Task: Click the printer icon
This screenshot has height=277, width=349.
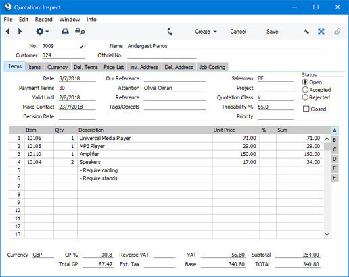Action: [x=65, y=32]
